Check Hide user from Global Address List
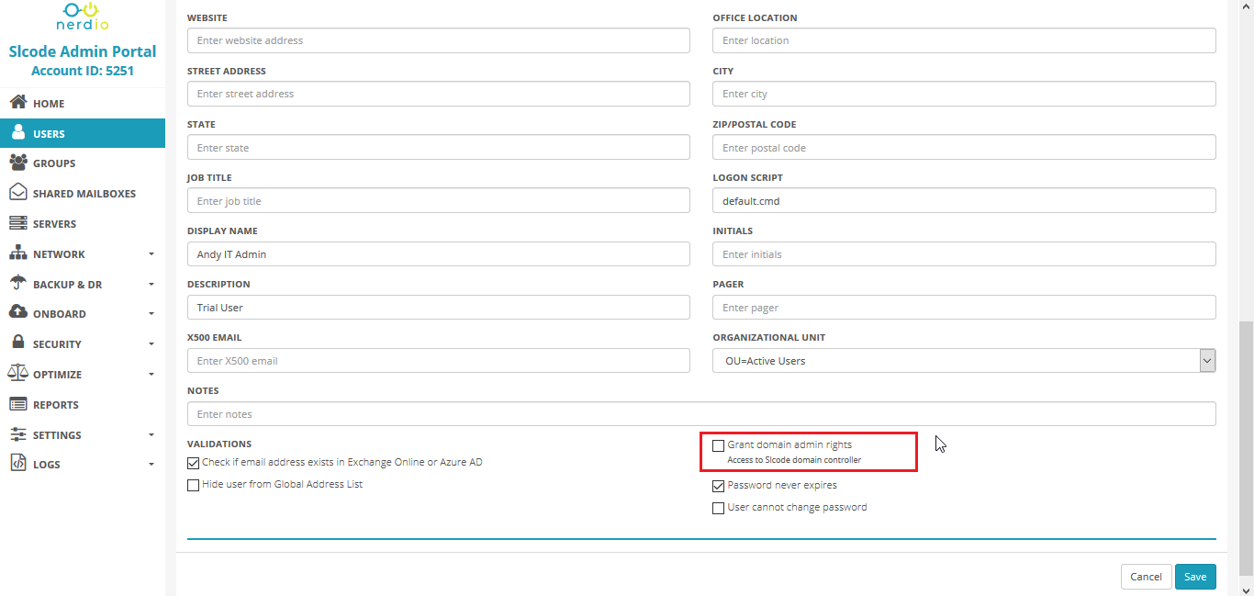 (193, 485)
